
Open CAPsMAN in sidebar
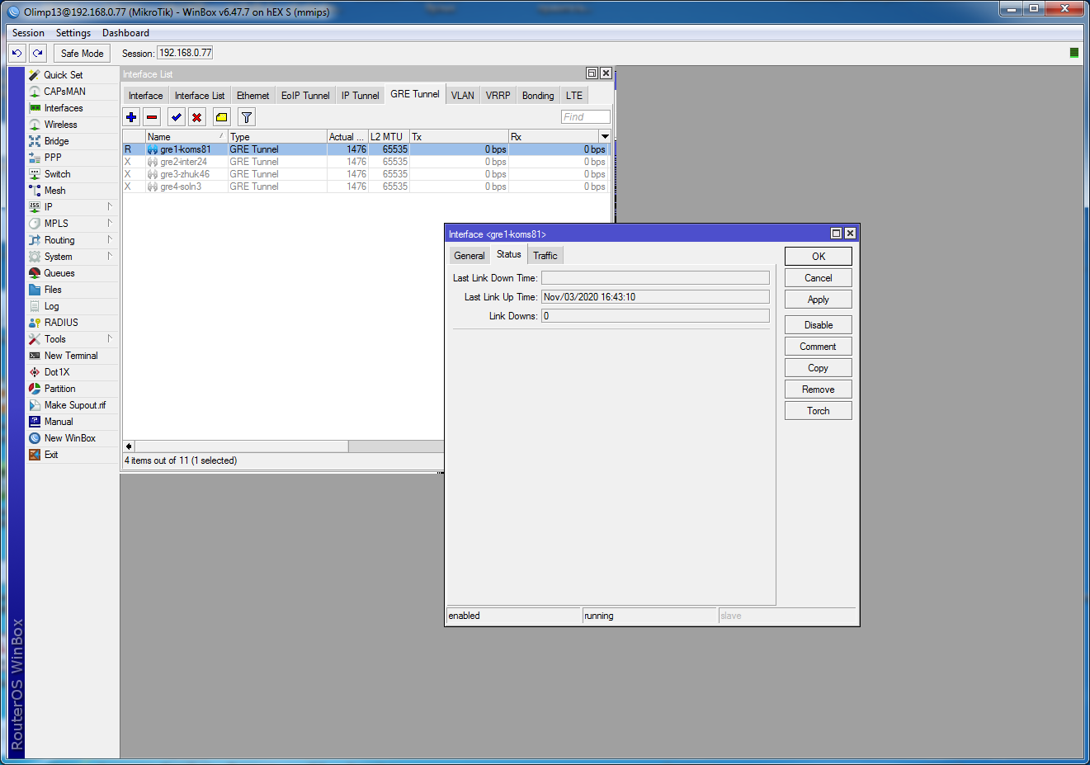click(x=73, y=92)
